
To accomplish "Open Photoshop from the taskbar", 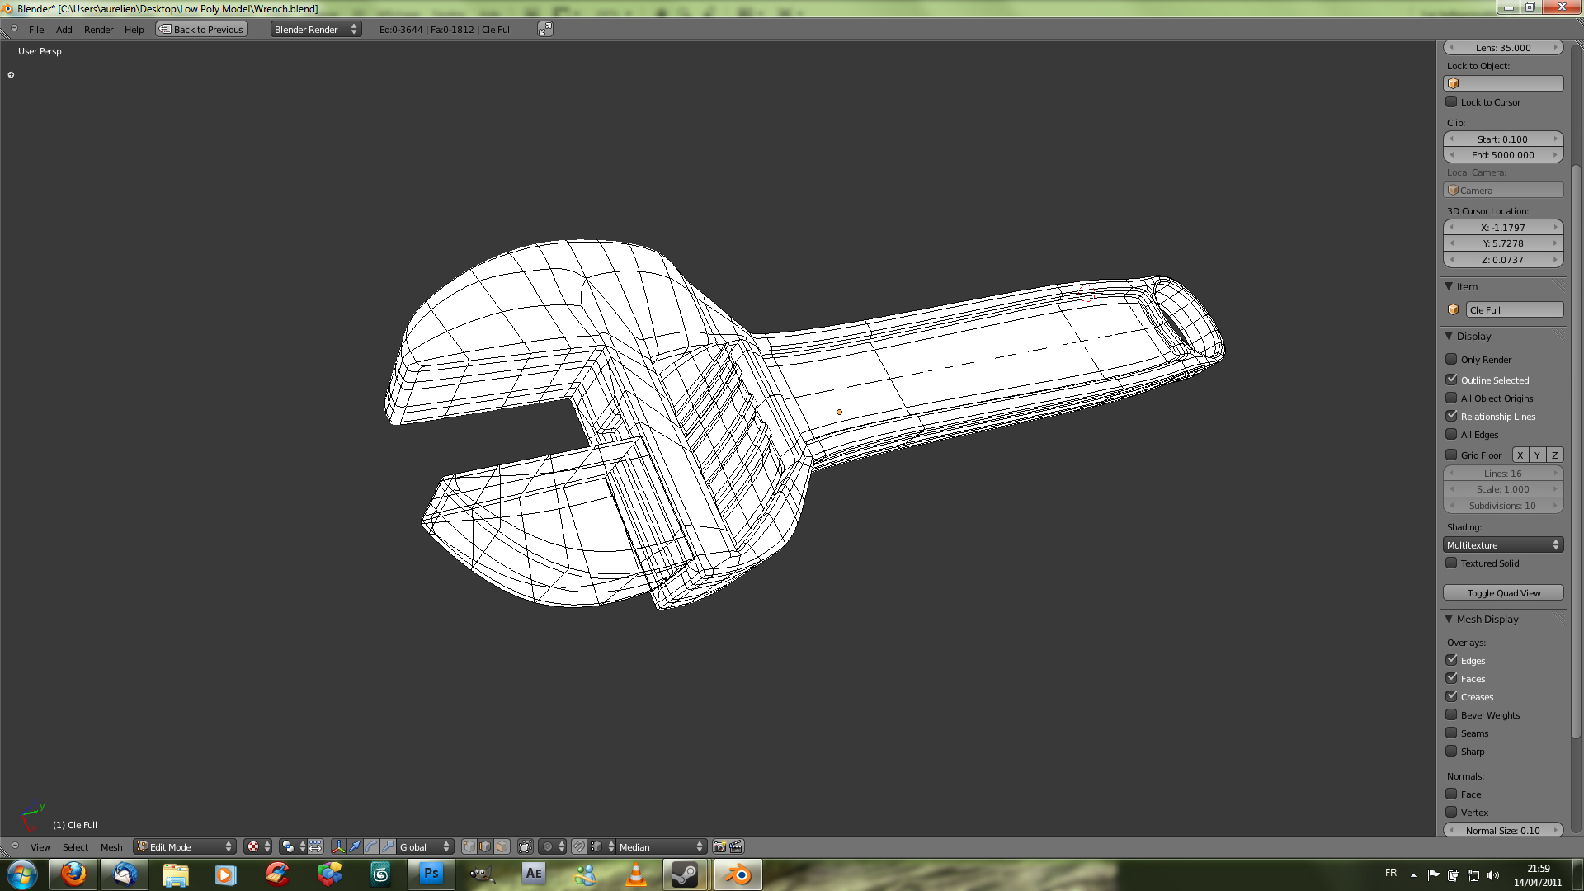I will click(x=431, y=874).
